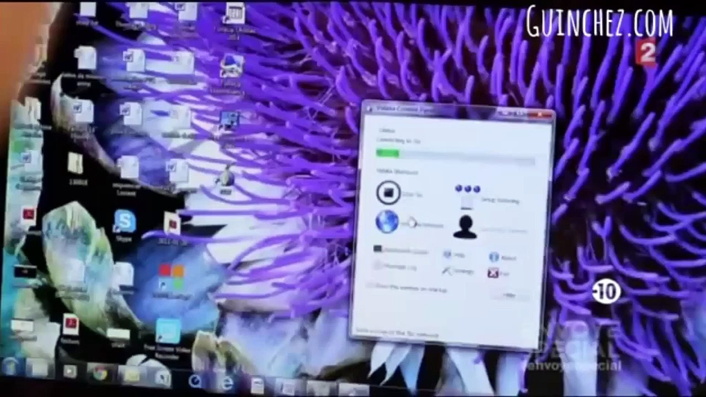Click the green Tor connection progress bar
This screenshot has width=706, height=397.
[455, 156]
